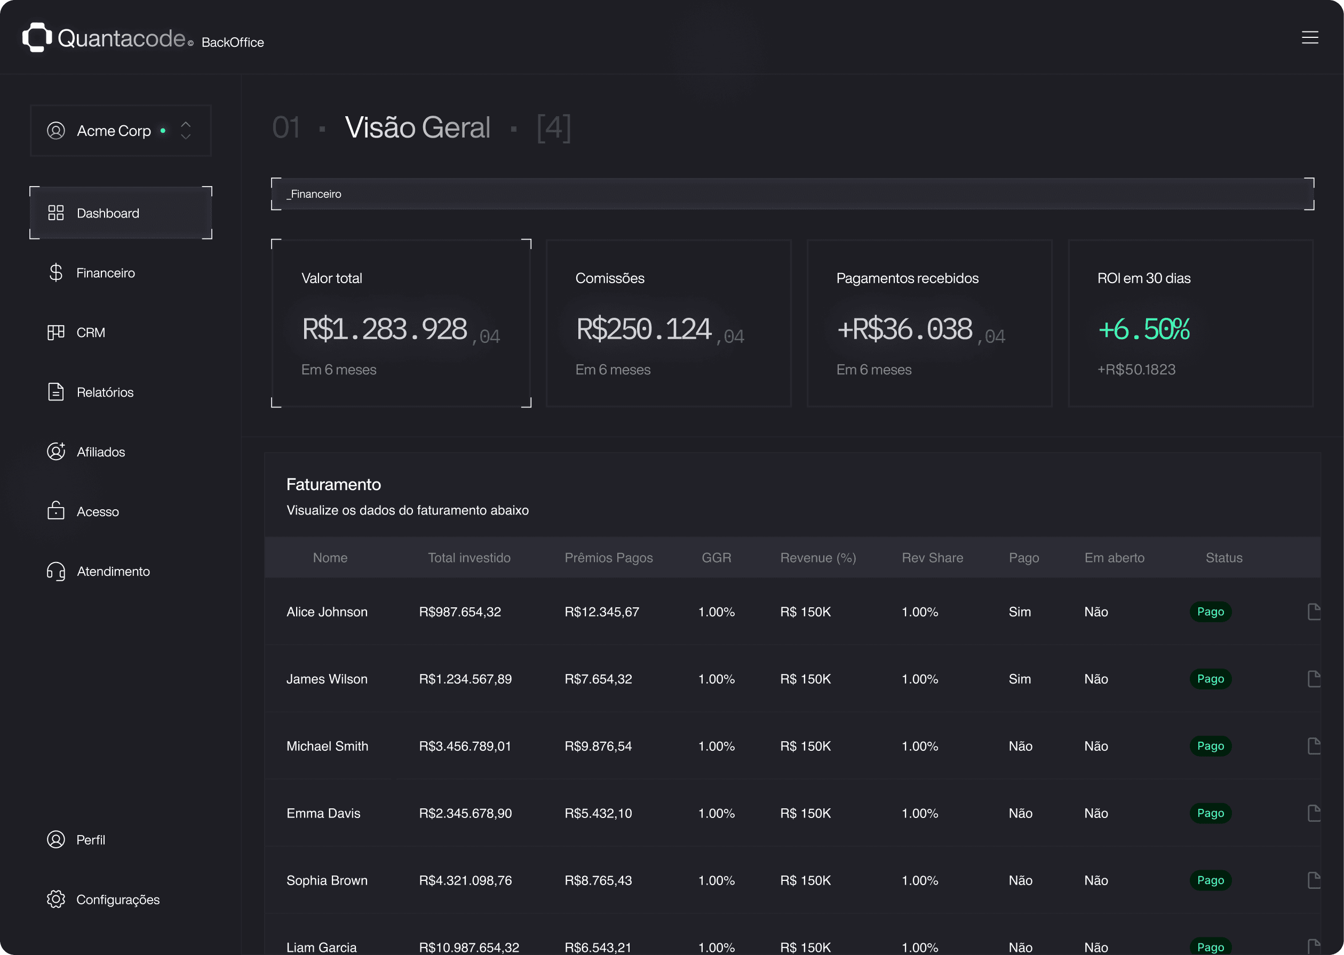Open the CRM sidebar item
1344x955 pixels.
coord(91,332)
